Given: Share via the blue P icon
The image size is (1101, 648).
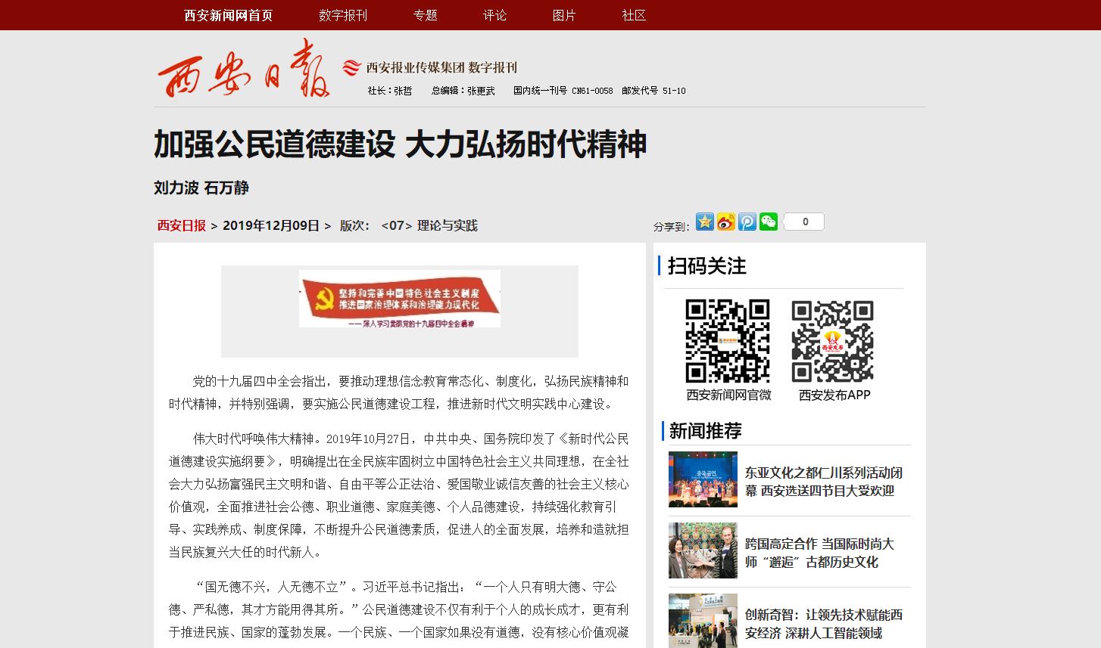Looking at the screenshot, I should 747,222.
